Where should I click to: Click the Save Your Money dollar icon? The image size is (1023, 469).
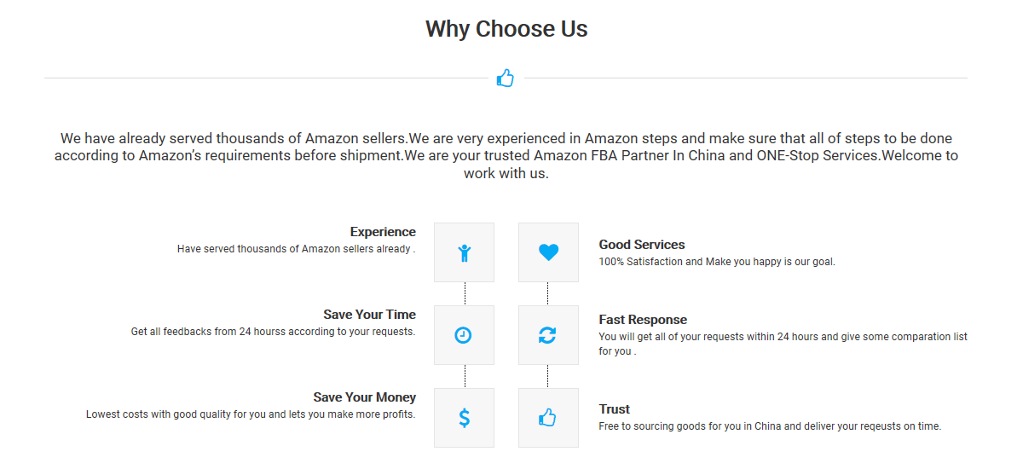[x=464, y=418]
